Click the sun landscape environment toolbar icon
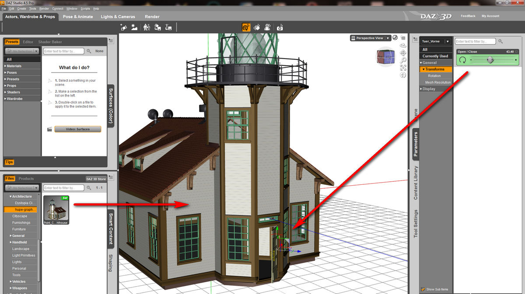 coord(135,27)
